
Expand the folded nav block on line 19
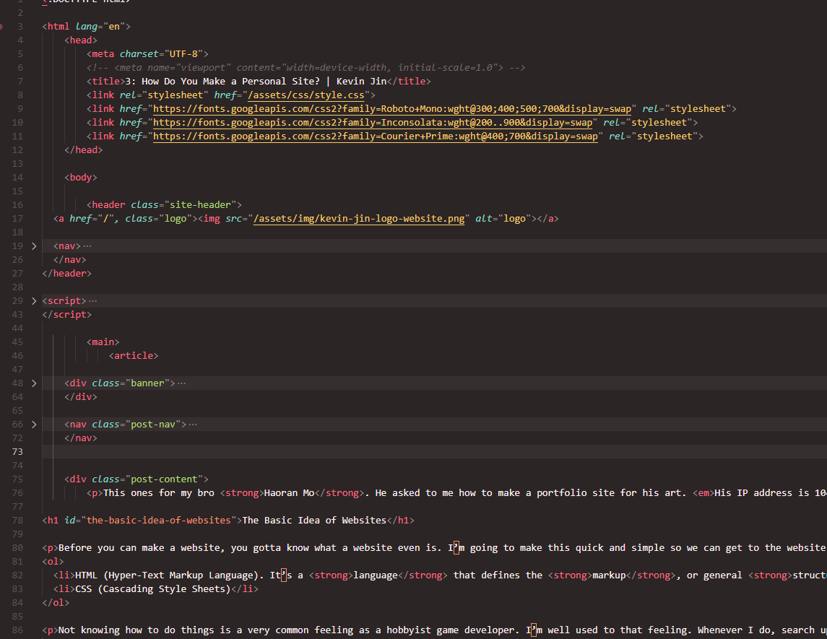[x=34, y=246]
